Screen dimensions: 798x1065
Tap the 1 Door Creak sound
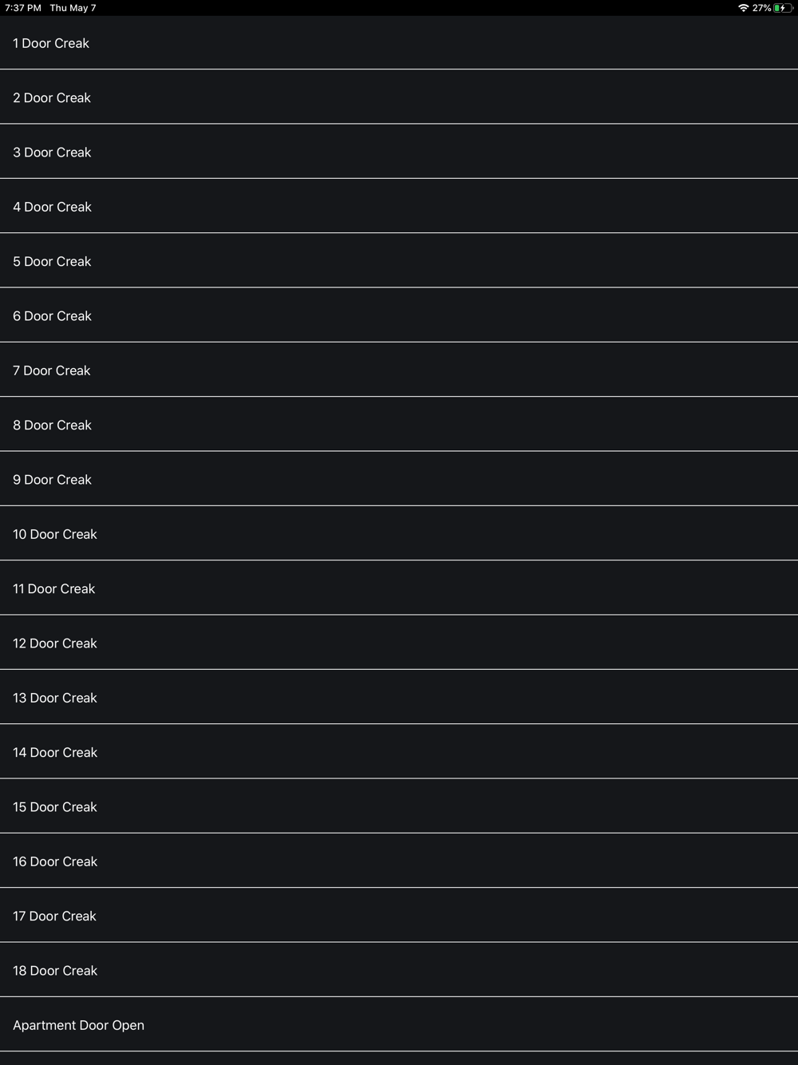(x=51, y=43)
